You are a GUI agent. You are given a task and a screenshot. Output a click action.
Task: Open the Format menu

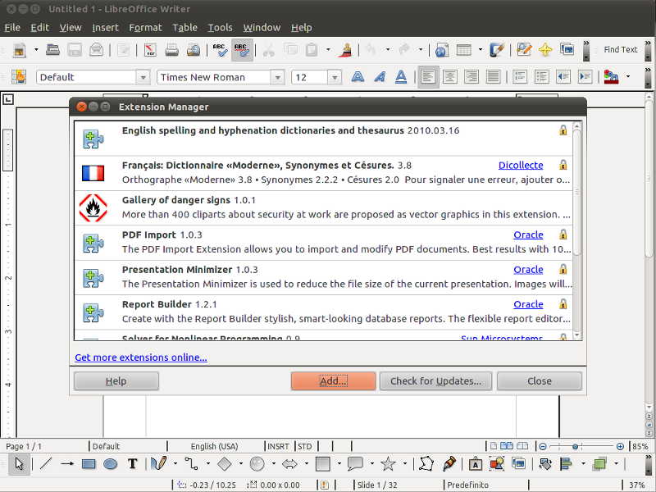pyautogui.click(x=145, y=27)
